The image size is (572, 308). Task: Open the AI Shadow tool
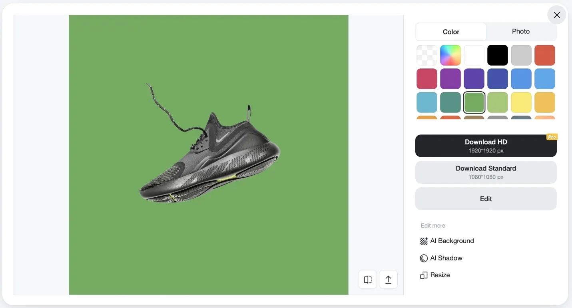point(441,258)
